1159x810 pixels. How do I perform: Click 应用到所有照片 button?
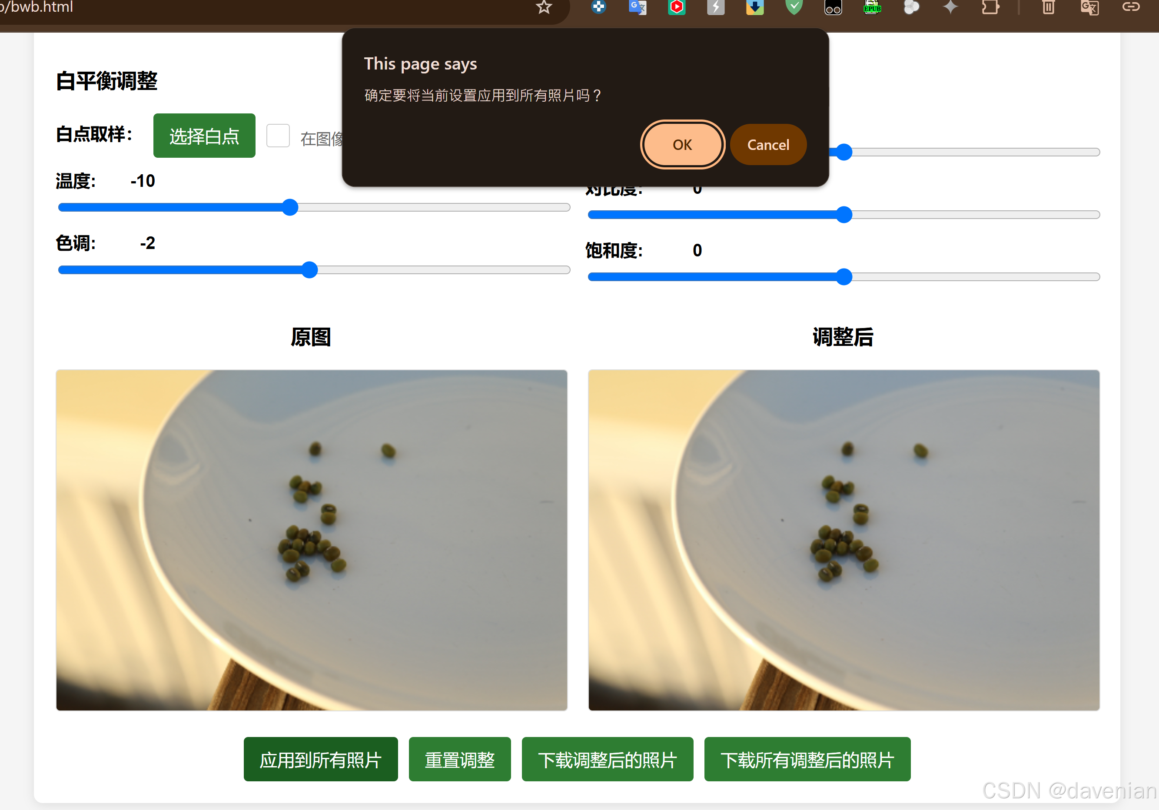coord(321,760)
